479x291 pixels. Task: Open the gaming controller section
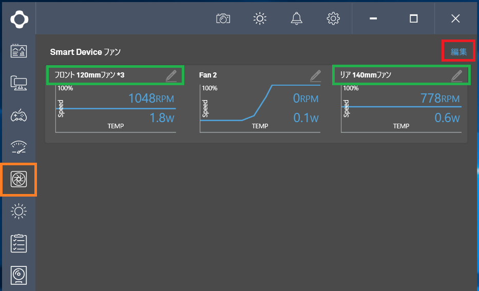pos(19,115)
